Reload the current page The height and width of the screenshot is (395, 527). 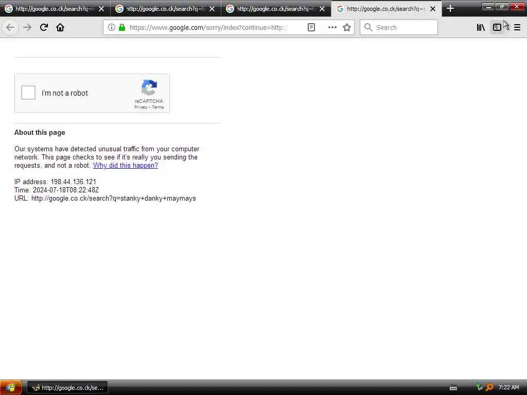click(x=44, y=28)
